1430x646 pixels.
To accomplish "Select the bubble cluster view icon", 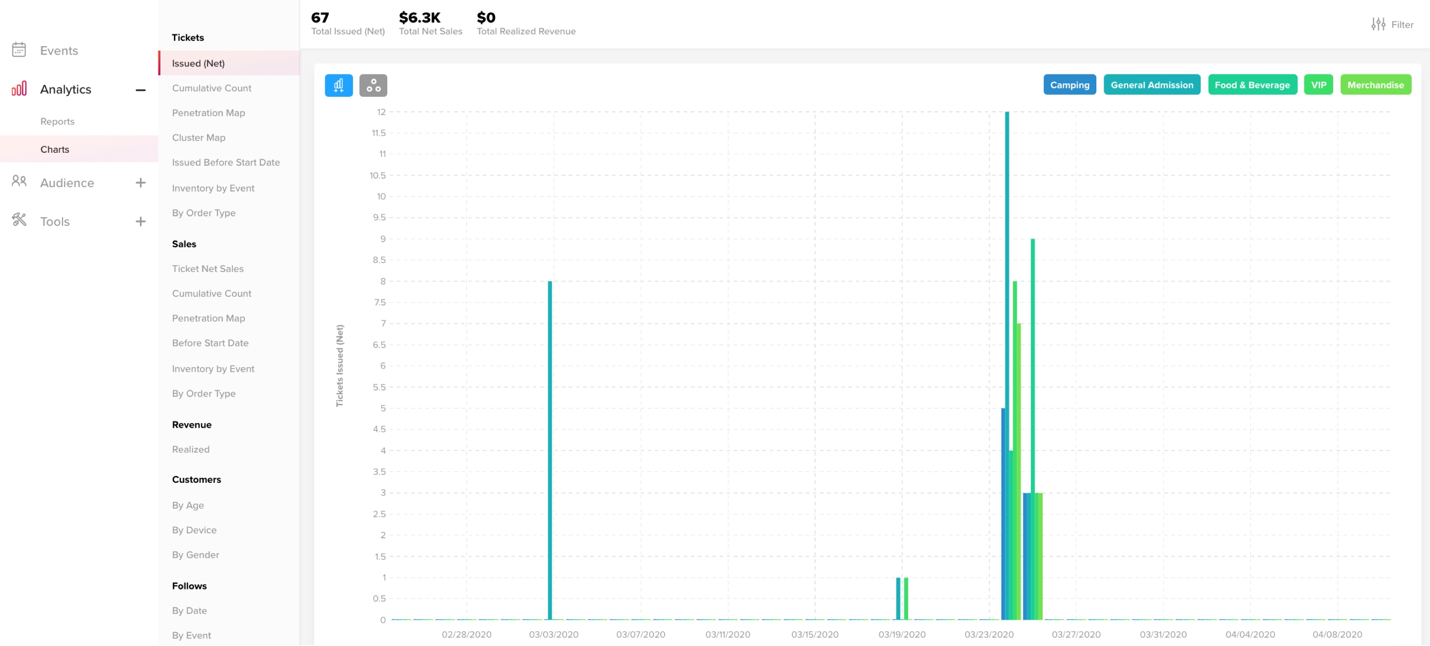I will tap(373, 85).
